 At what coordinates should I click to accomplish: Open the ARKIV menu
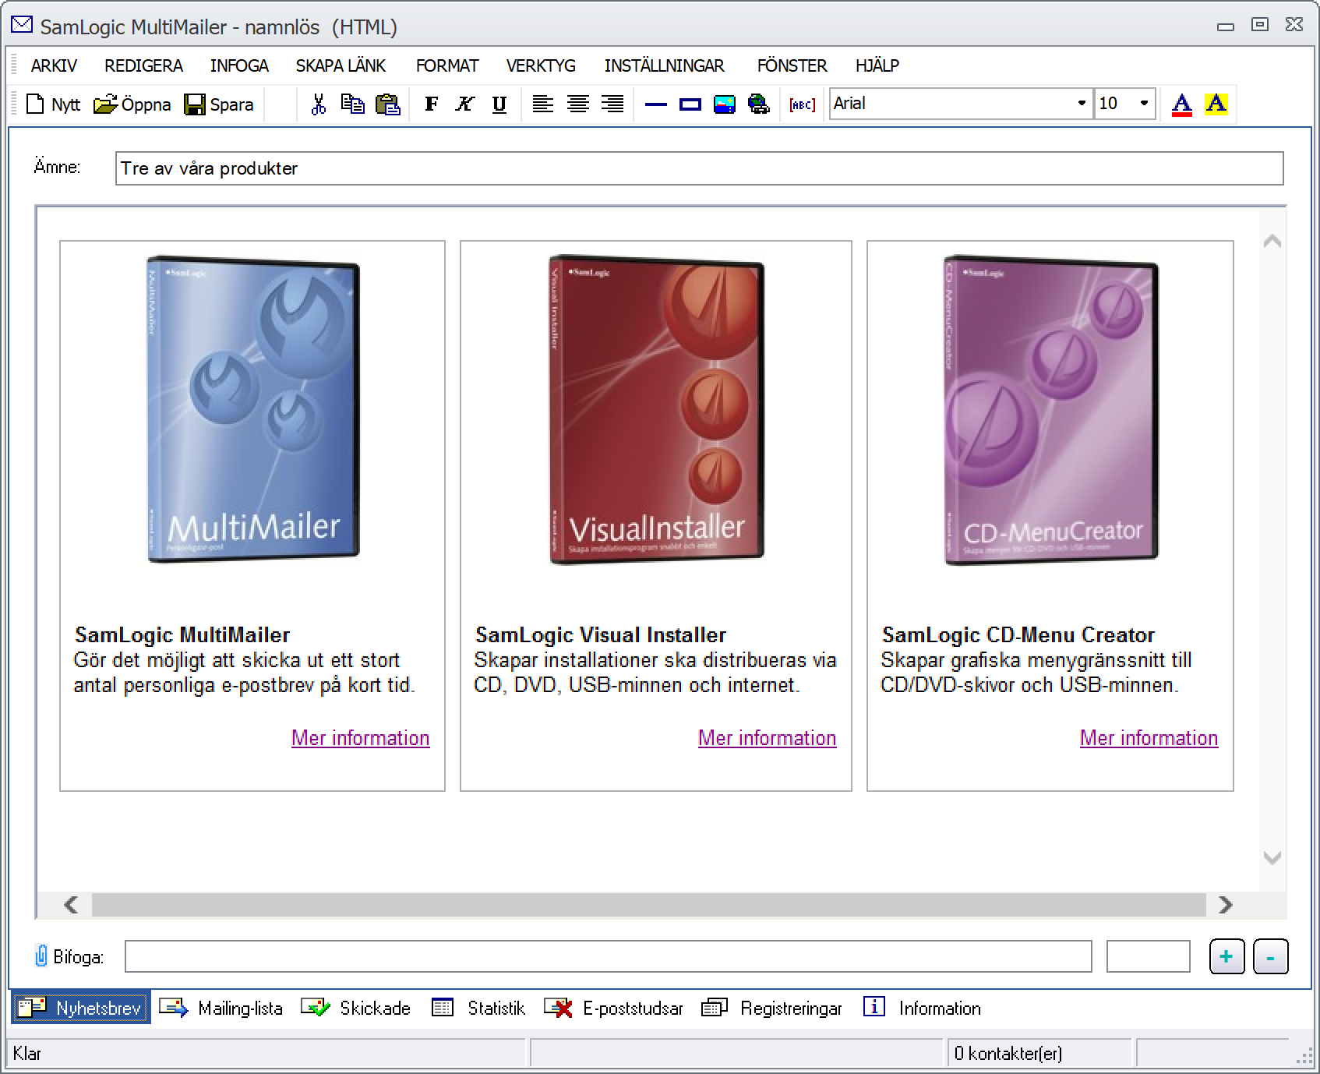(x=54, y=65)
